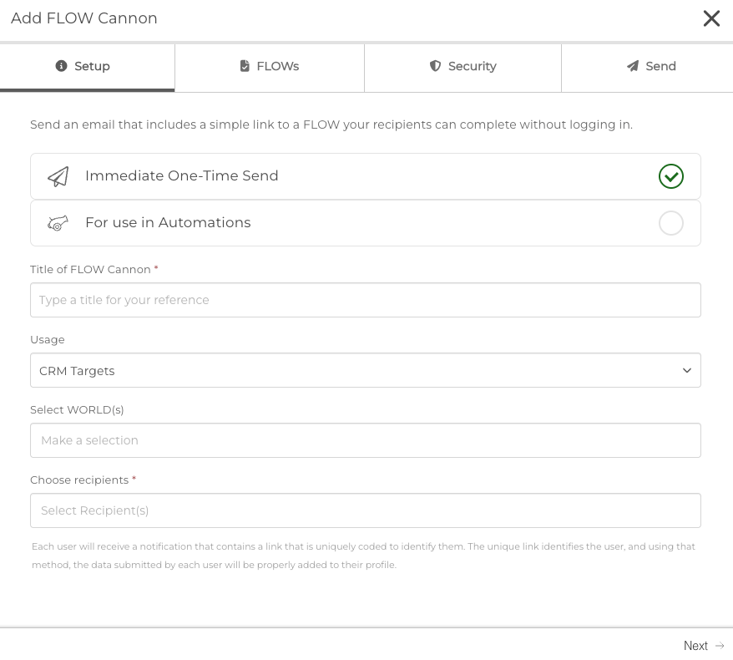Click the arrow icon next to Next
The height and width of the screenshot is (660, 733).
[x=720, y=646]
